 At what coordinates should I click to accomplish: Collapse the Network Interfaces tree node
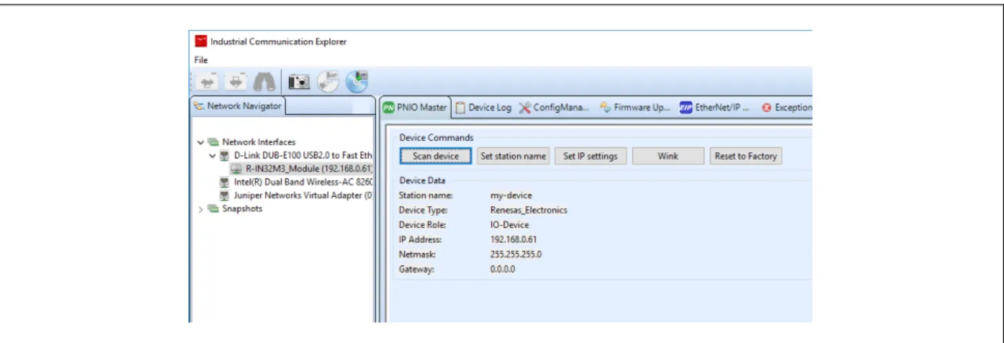coord(201,142)
